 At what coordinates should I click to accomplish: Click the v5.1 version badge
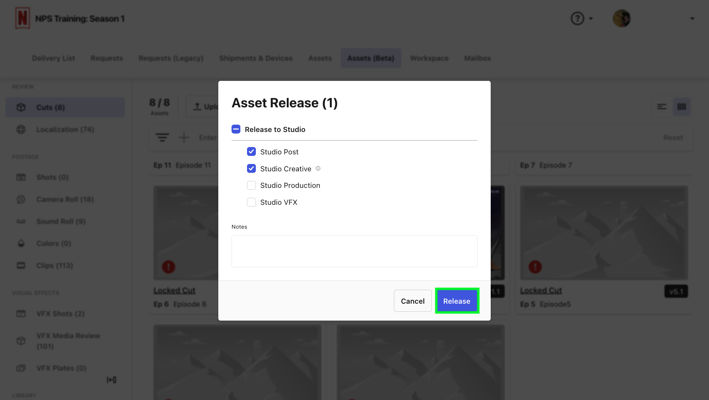pos(676,292)
